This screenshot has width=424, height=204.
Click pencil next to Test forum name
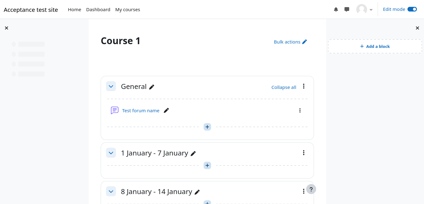click(166, 110)
